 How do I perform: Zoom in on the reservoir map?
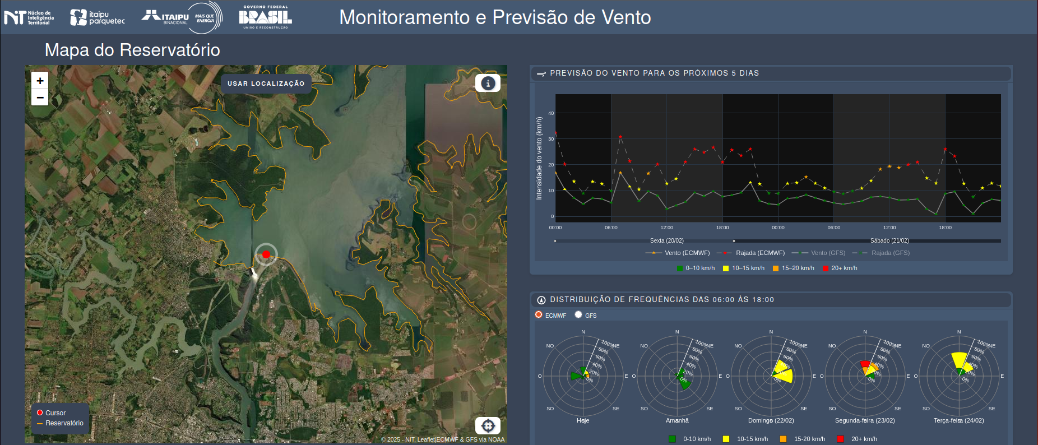40,81
